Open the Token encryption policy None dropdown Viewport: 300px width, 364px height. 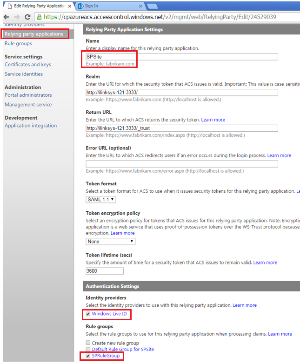point(110,242)
